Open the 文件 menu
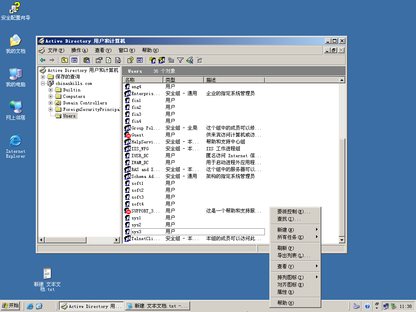The width and height of the screenshot is (416, 312). 56,50
